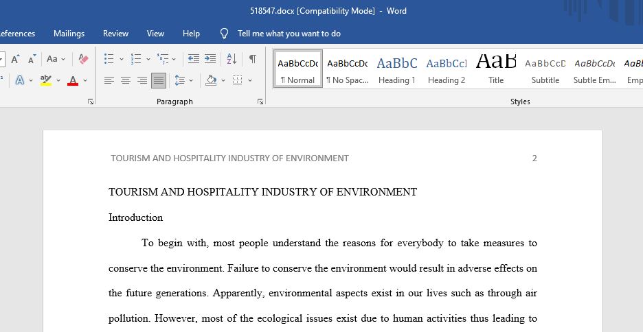Open the References tab
Image resolution: width=643 pixels, height=332 pixels.
(17, 34)
